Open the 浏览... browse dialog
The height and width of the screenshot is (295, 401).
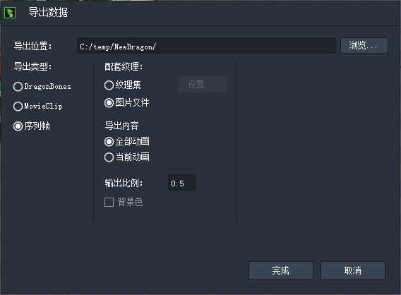coord(364,46)
